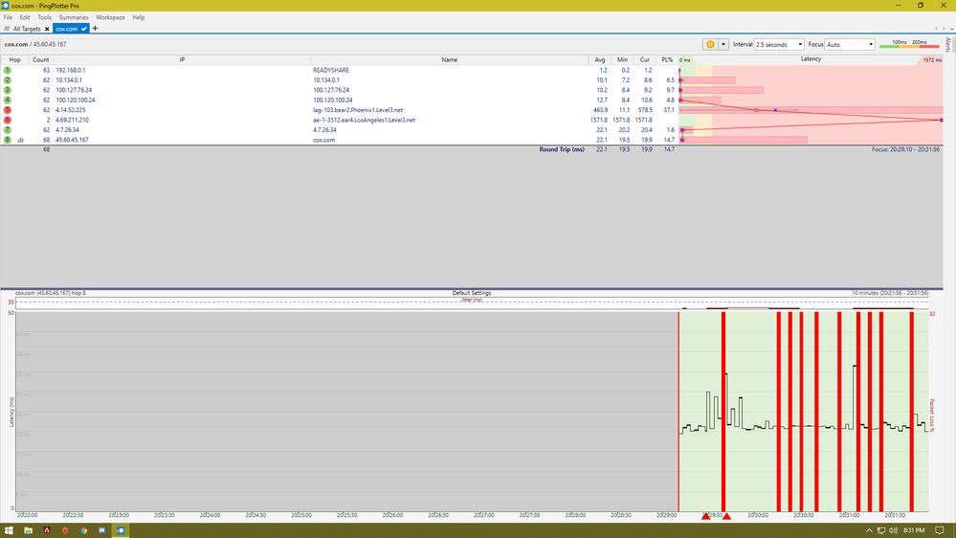Click first red triangle marker on timeline

point(706,516)
